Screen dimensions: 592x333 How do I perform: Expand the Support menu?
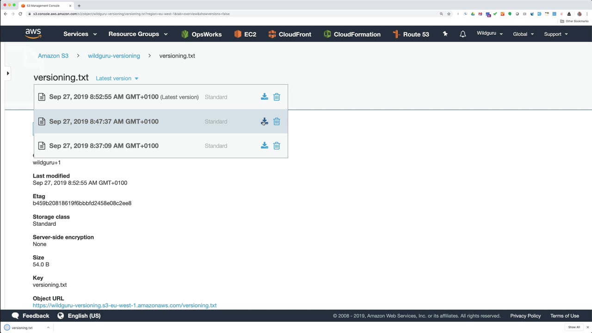point(556,34)
